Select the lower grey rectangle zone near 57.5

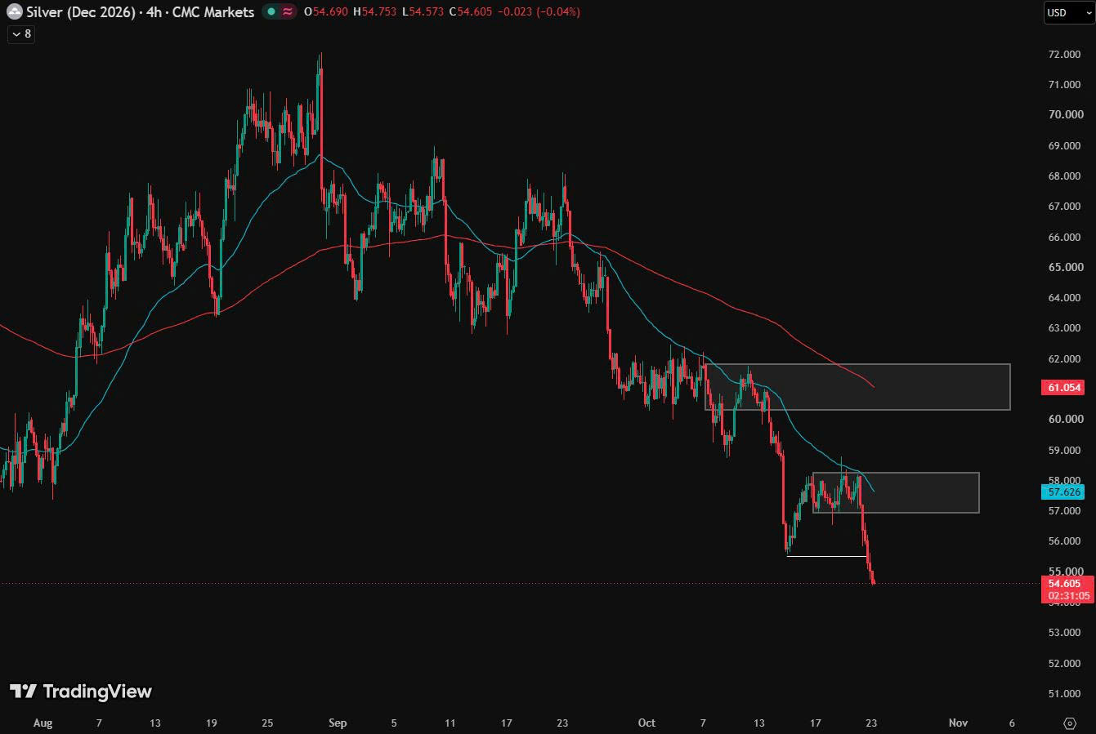[x=896, y=492]
